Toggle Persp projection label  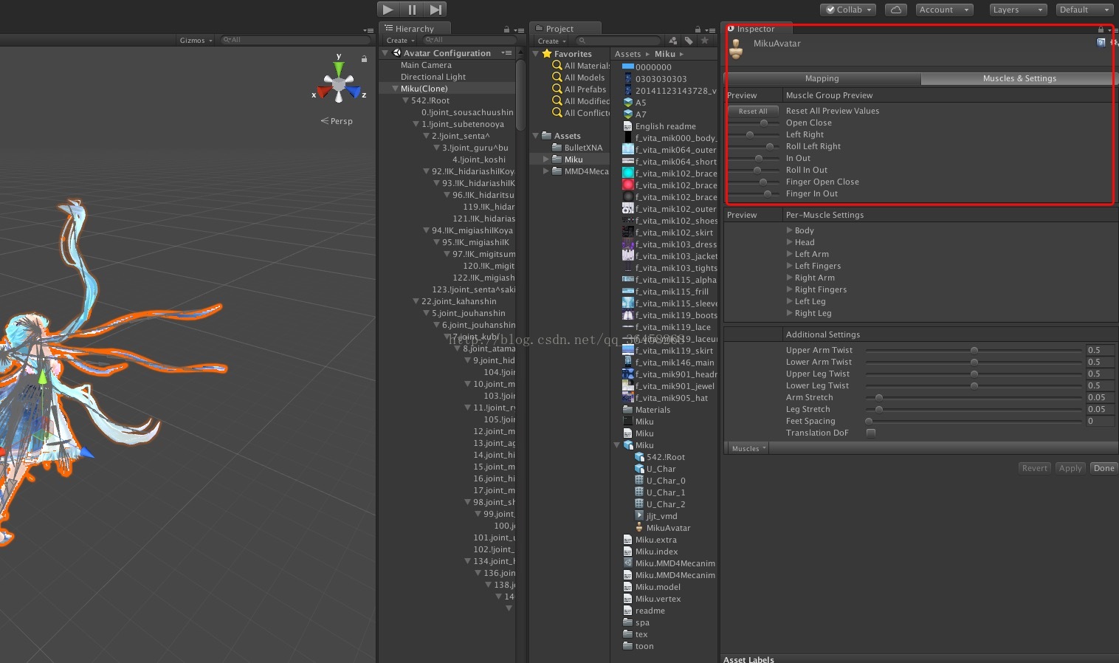pos(337,121)
